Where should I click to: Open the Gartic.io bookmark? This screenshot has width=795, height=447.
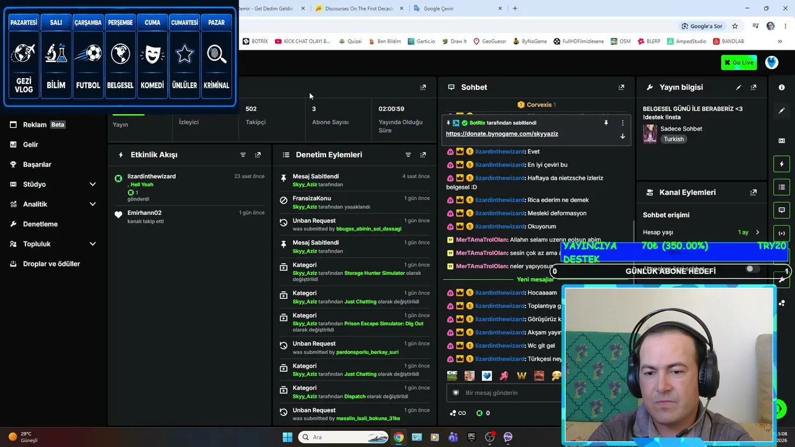pyautogui.click(x=421, y=42)
